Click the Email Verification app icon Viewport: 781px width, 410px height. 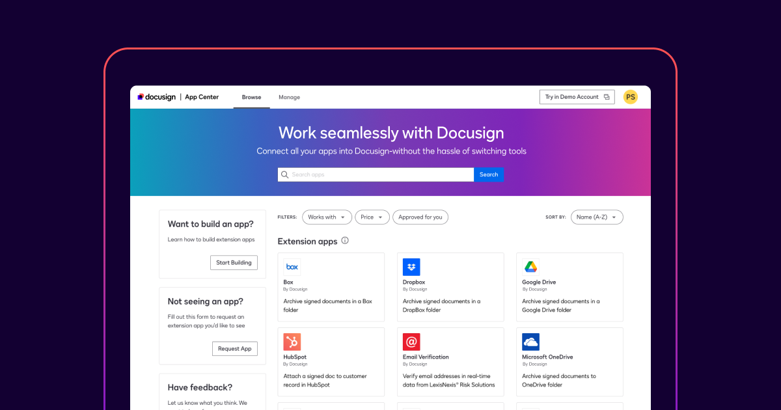click(x=411, y=341)
